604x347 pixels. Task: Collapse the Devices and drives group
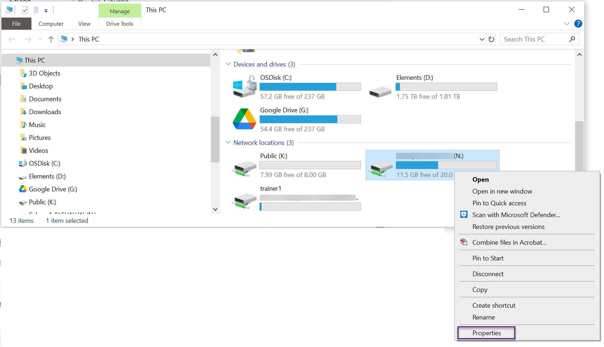(x=228, y=64)
